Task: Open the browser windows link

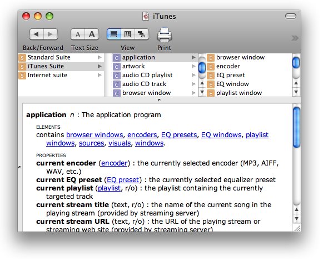Action: click(x=95, y=135)
